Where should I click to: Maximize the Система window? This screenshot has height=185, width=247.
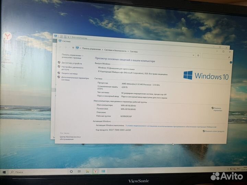pyautogui.click(x=223, y=51)
